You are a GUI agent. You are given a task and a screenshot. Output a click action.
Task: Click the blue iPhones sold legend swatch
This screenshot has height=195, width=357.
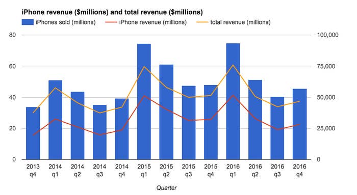point(28,22)
